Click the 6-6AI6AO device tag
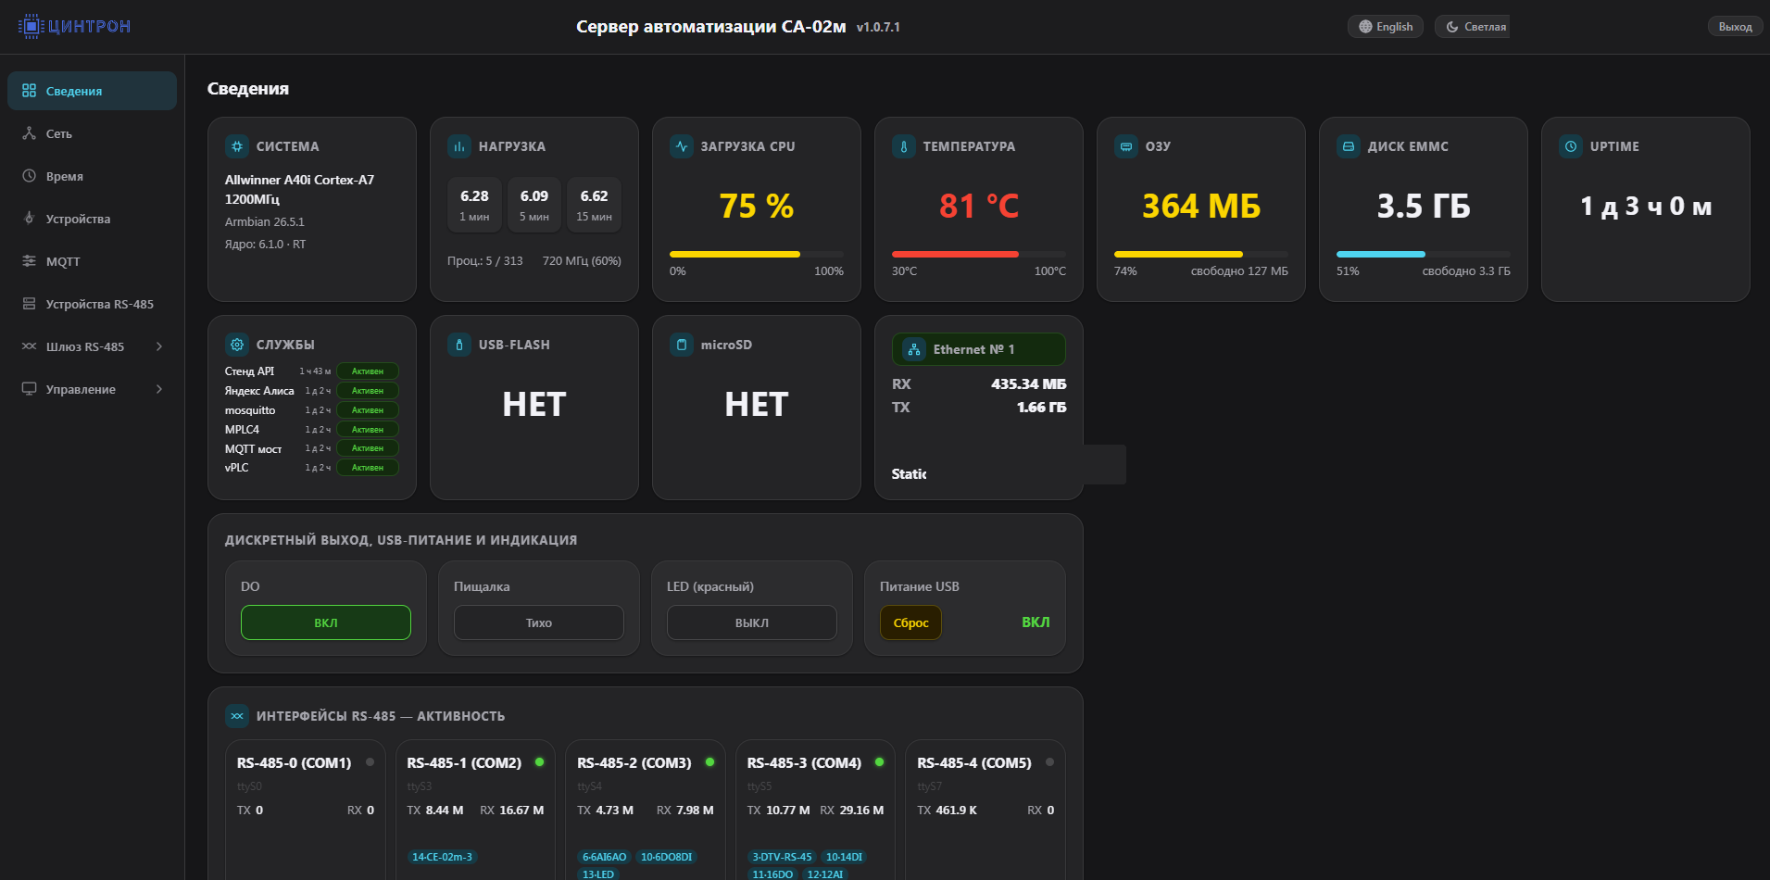The image size is (1770, 880). [604, 857]
